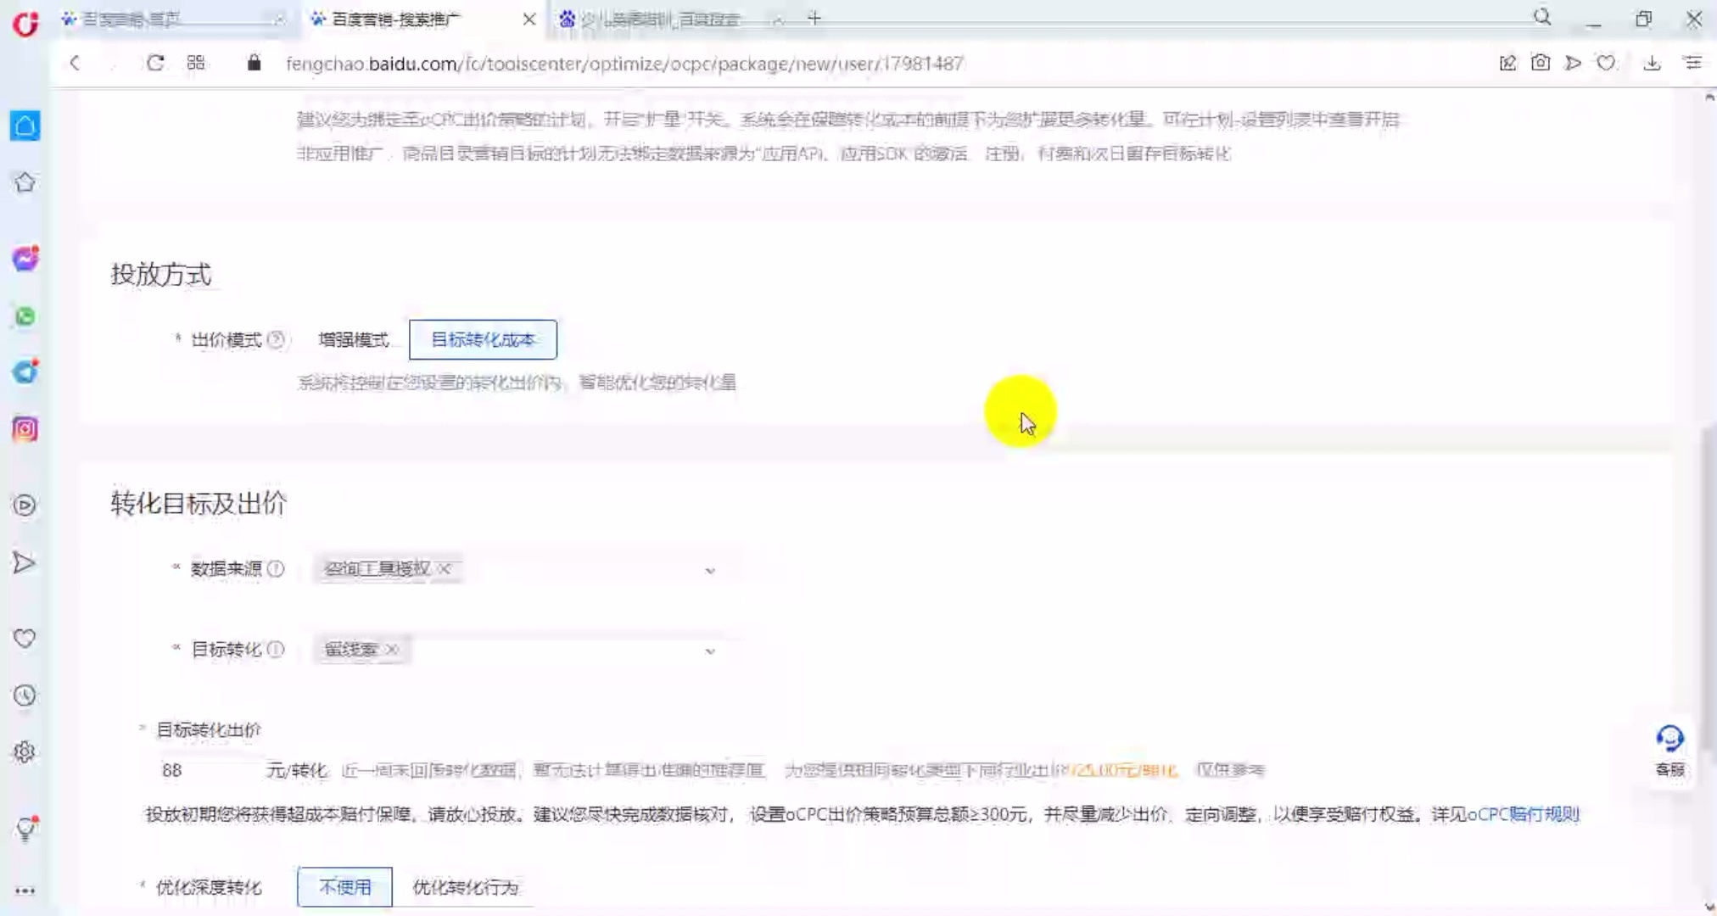Keep 不使用 selected for 优化深度转化
The width and height of the screenshot is (1717, 916).
[344, 887]
